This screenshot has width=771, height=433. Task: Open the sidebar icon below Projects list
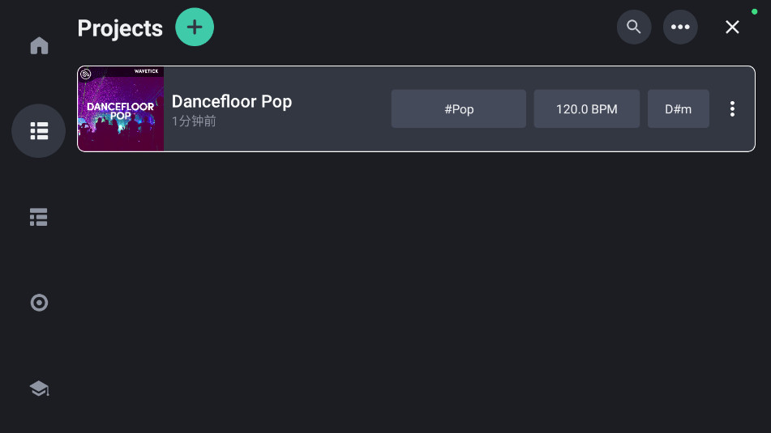pos(38,217)
